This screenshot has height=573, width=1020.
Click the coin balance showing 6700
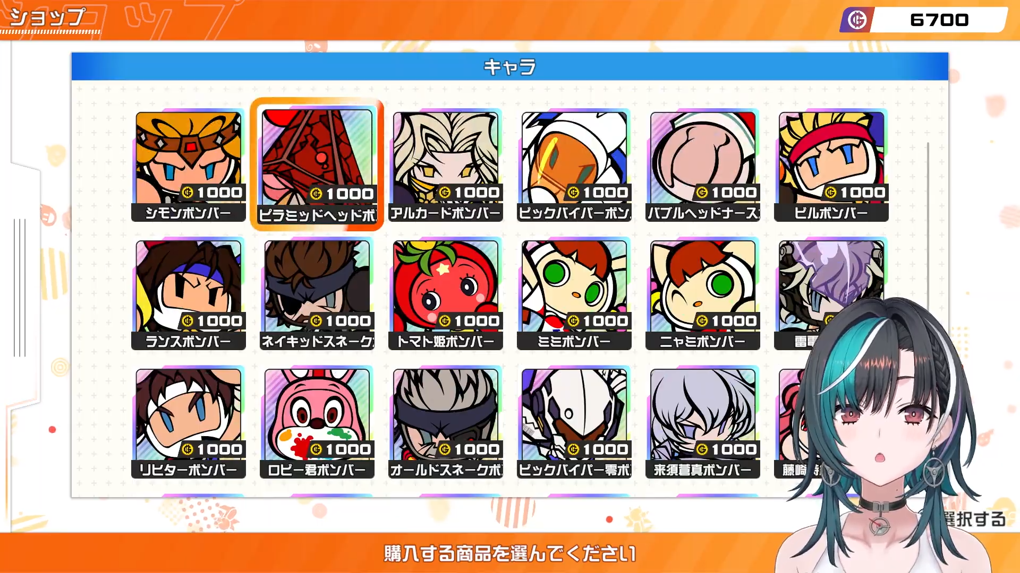924,20
